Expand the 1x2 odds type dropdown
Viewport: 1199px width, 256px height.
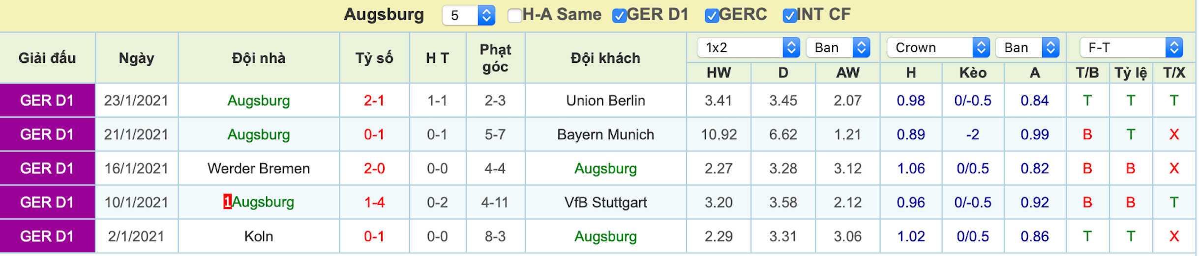click(x=748, y=48)
